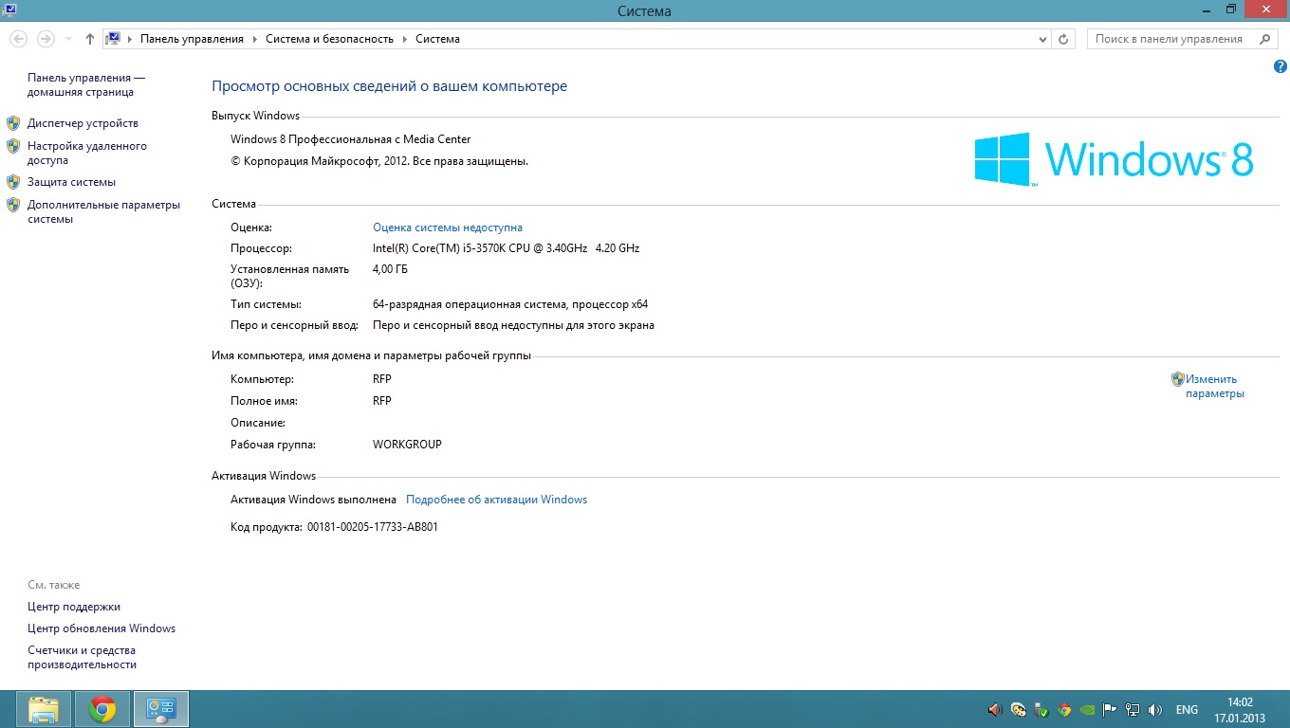Open Панель управления — домашняя страница
1290x728 pixels.
click(x=86, y=85)
